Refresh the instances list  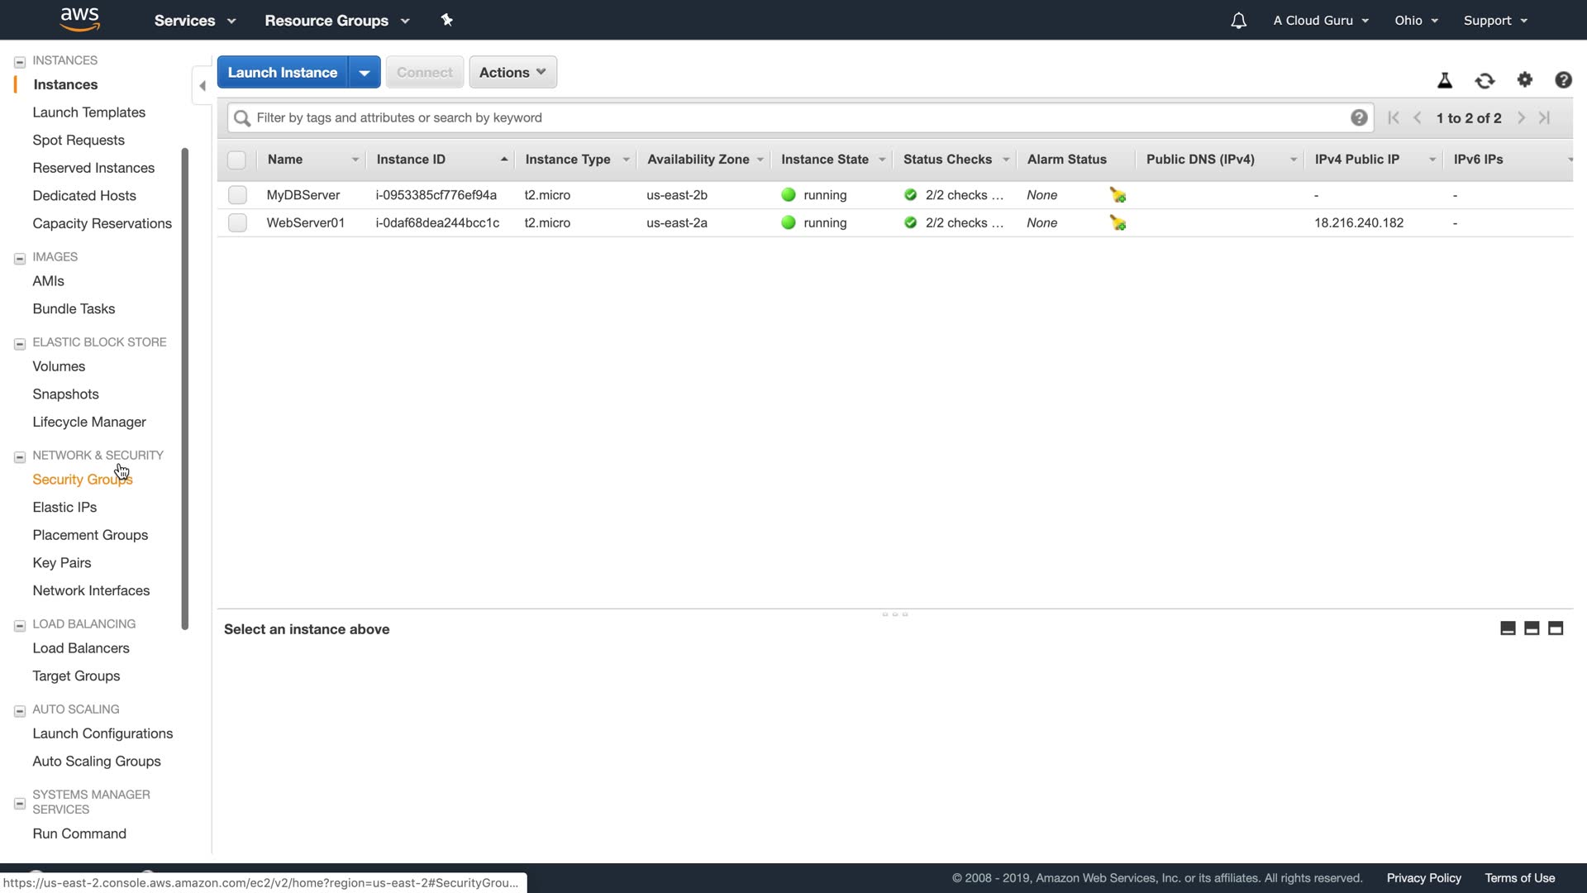[x=1485, y=80]
